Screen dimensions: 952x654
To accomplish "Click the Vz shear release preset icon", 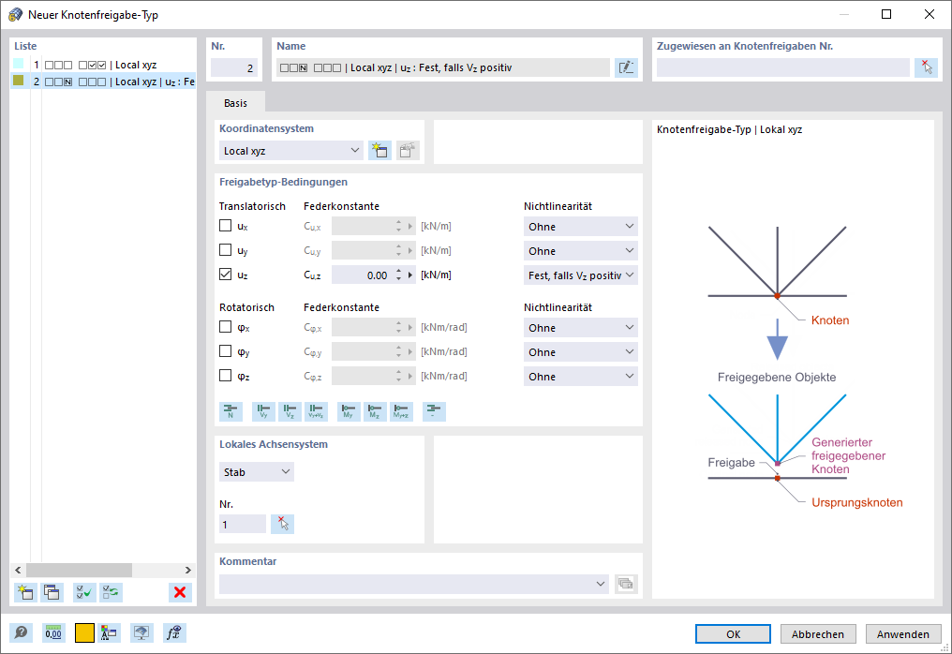I will tap(290, 411).
